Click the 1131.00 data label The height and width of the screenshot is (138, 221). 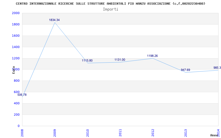point(120,60)
